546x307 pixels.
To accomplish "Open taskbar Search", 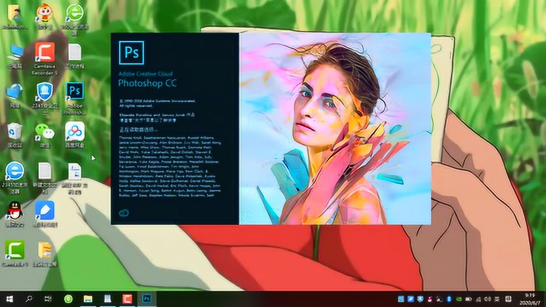I will [x=29, y=299].
